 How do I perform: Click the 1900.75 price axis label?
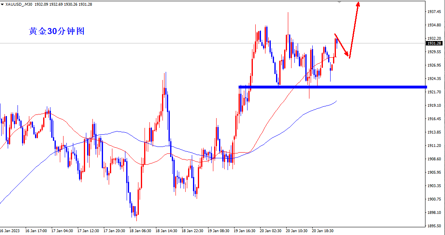tap(434, 199)
